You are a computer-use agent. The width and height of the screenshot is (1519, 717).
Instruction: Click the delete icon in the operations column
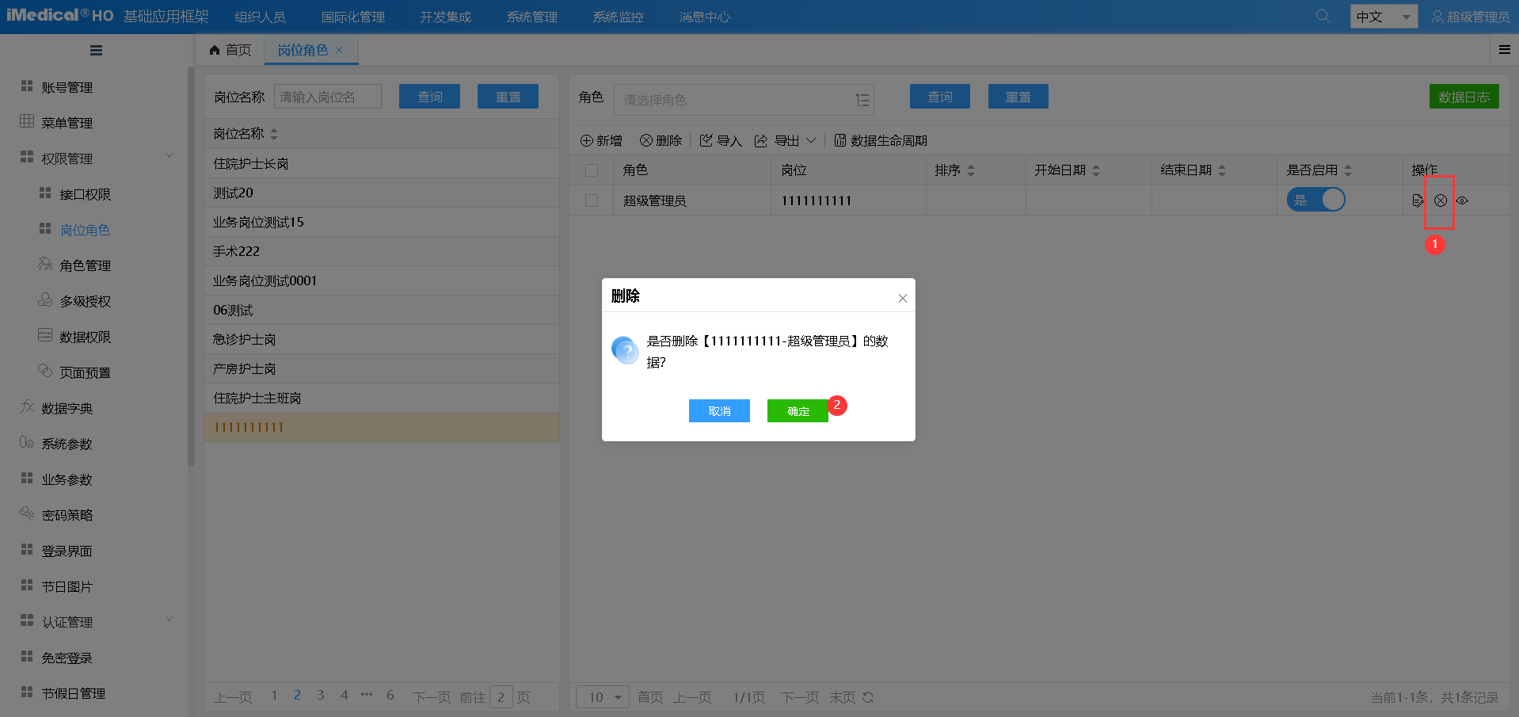pyautogui.click(x=1440, y=200)
